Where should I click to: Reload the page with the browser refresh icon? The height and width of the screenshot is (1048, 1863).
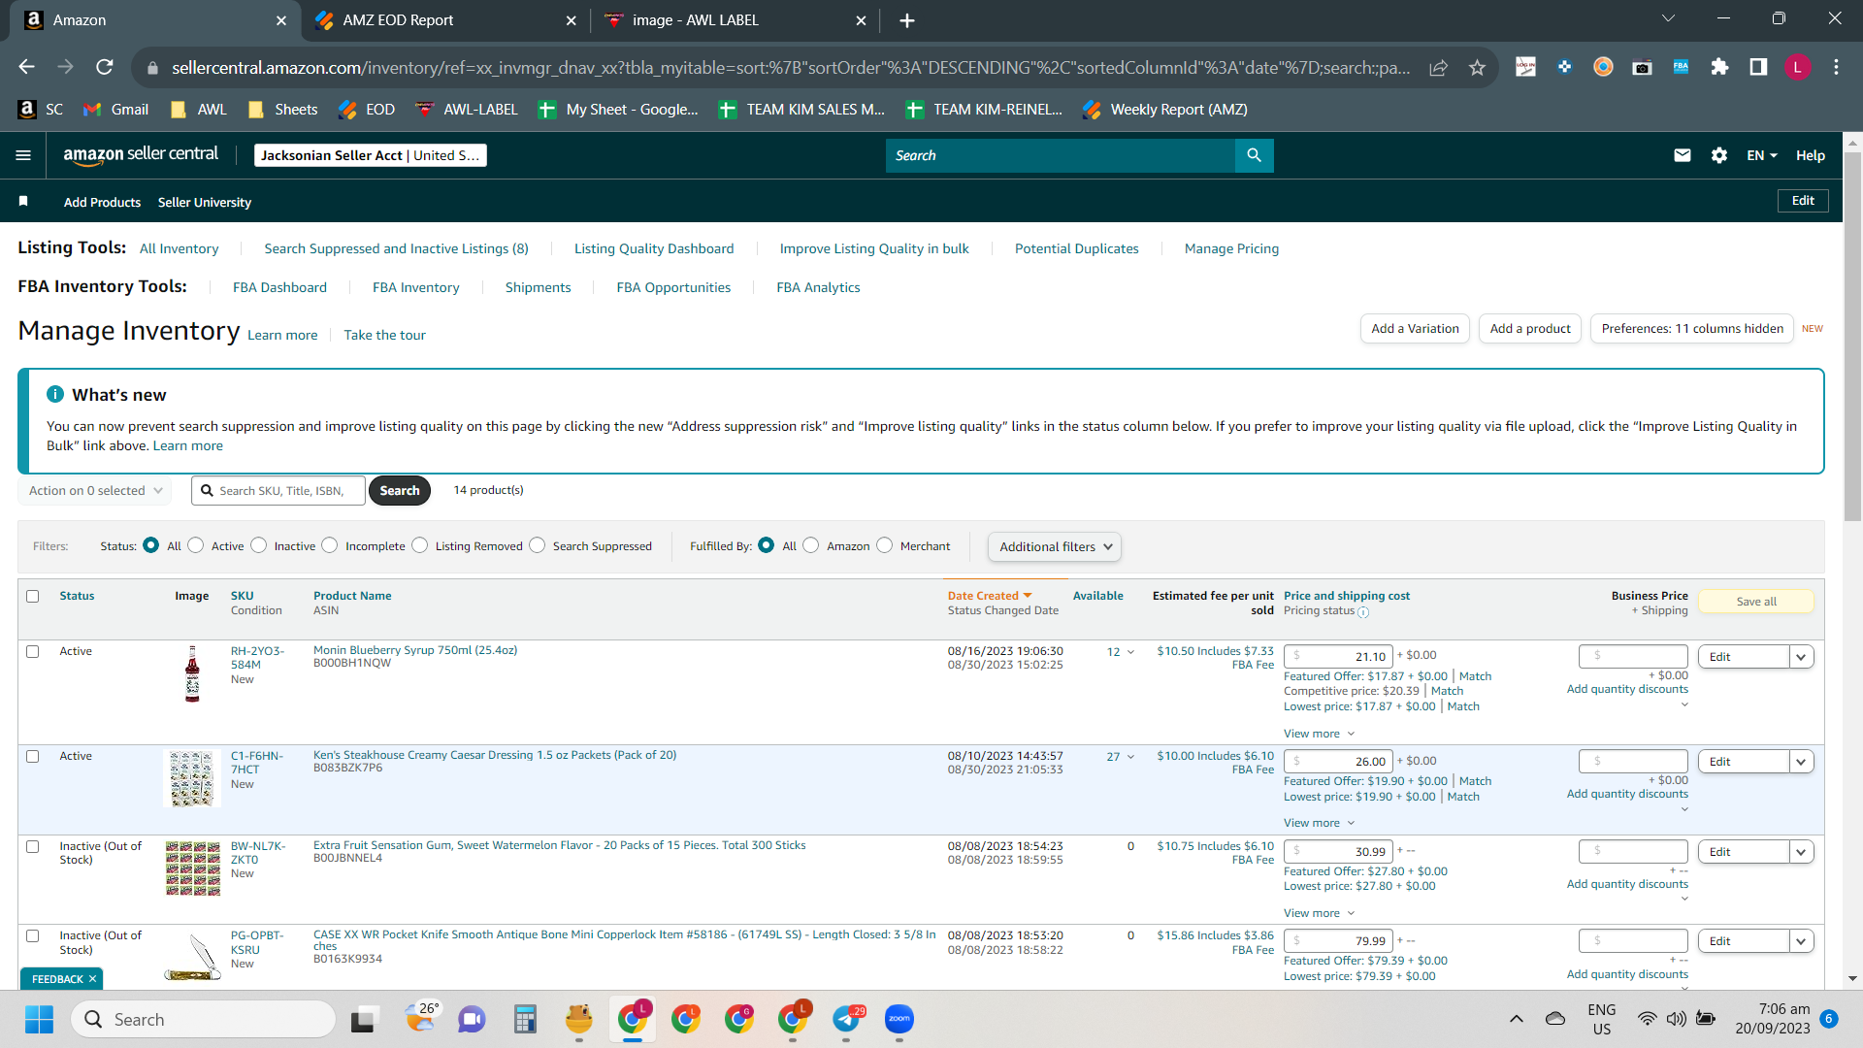pyautogui.click(x=105, y=67)
